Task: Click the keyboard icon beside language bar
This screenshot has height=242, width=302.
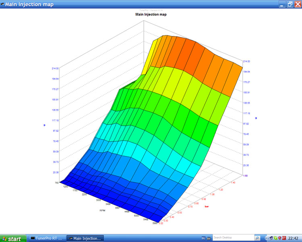Action: pyautogui.click(x=208, y=238)
